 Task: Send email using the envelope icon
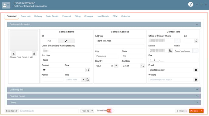(196, 70)
